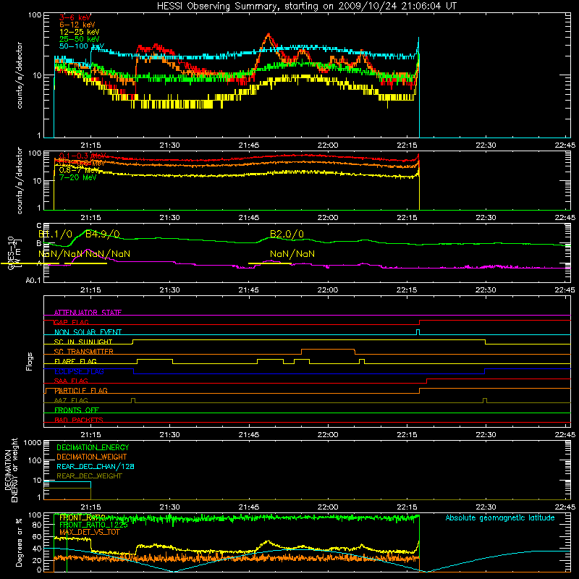Select the FRONT_RATIO_1225 legend label
This screenshot has width=579, height=579.
[93, 525]
